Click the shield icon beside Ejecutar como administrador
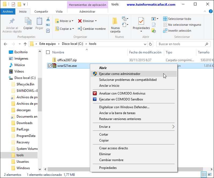The width and height of the screenshot is (214, 178). point(95,74)
